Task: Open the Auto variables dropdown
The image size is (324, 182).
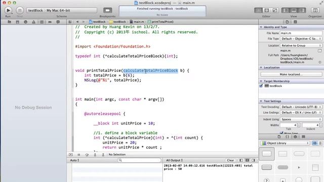Action: 74,160
